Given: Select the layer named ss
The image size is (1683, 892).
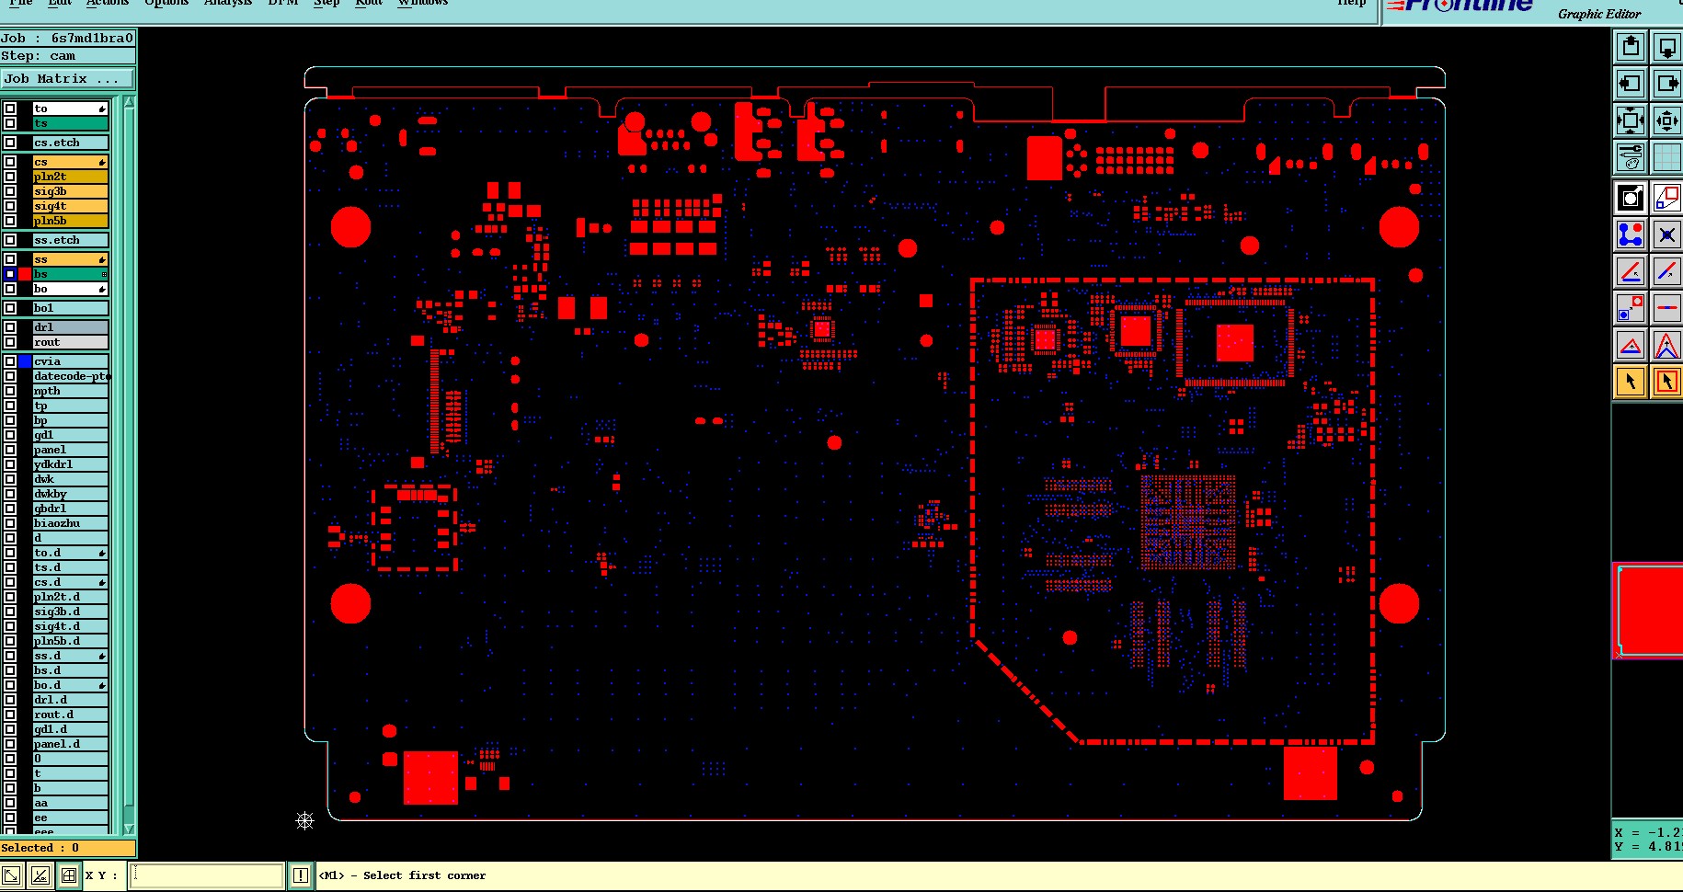Looking at the screenshot, I should click(x=71, y=259).
